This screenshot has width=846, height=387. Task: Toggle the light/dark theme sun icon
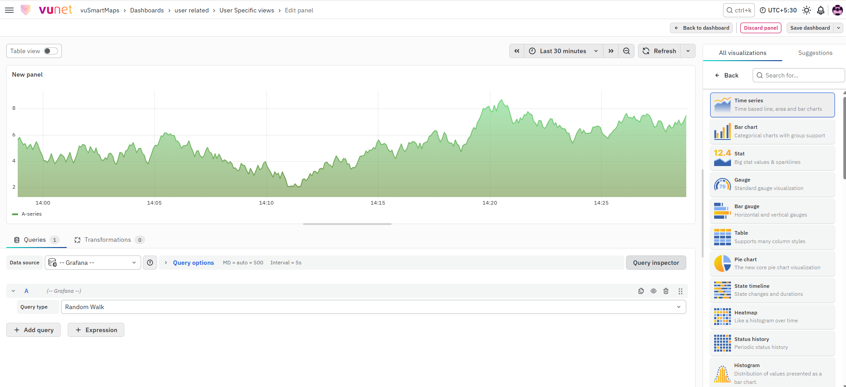click(x=807, y=10)
